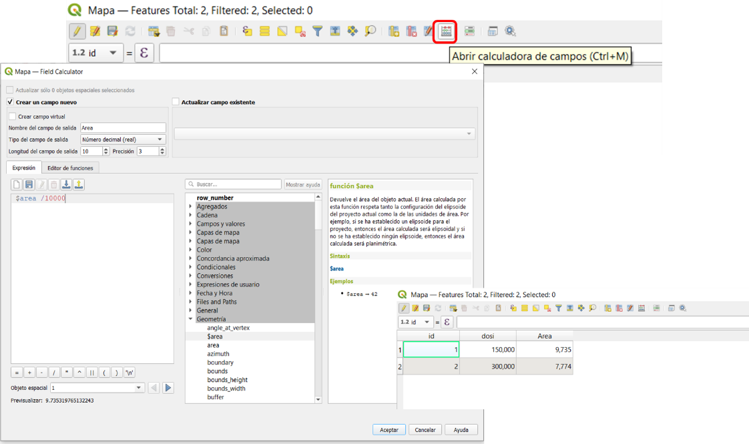
Task: Switch to 'Editor de funciones' tab
Action: tap(70, 168)
